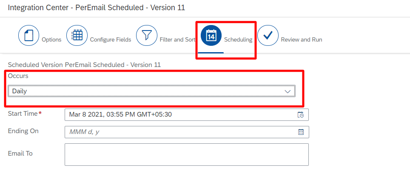
Task: Switch to the Options tab label
Action: [51, 39]
